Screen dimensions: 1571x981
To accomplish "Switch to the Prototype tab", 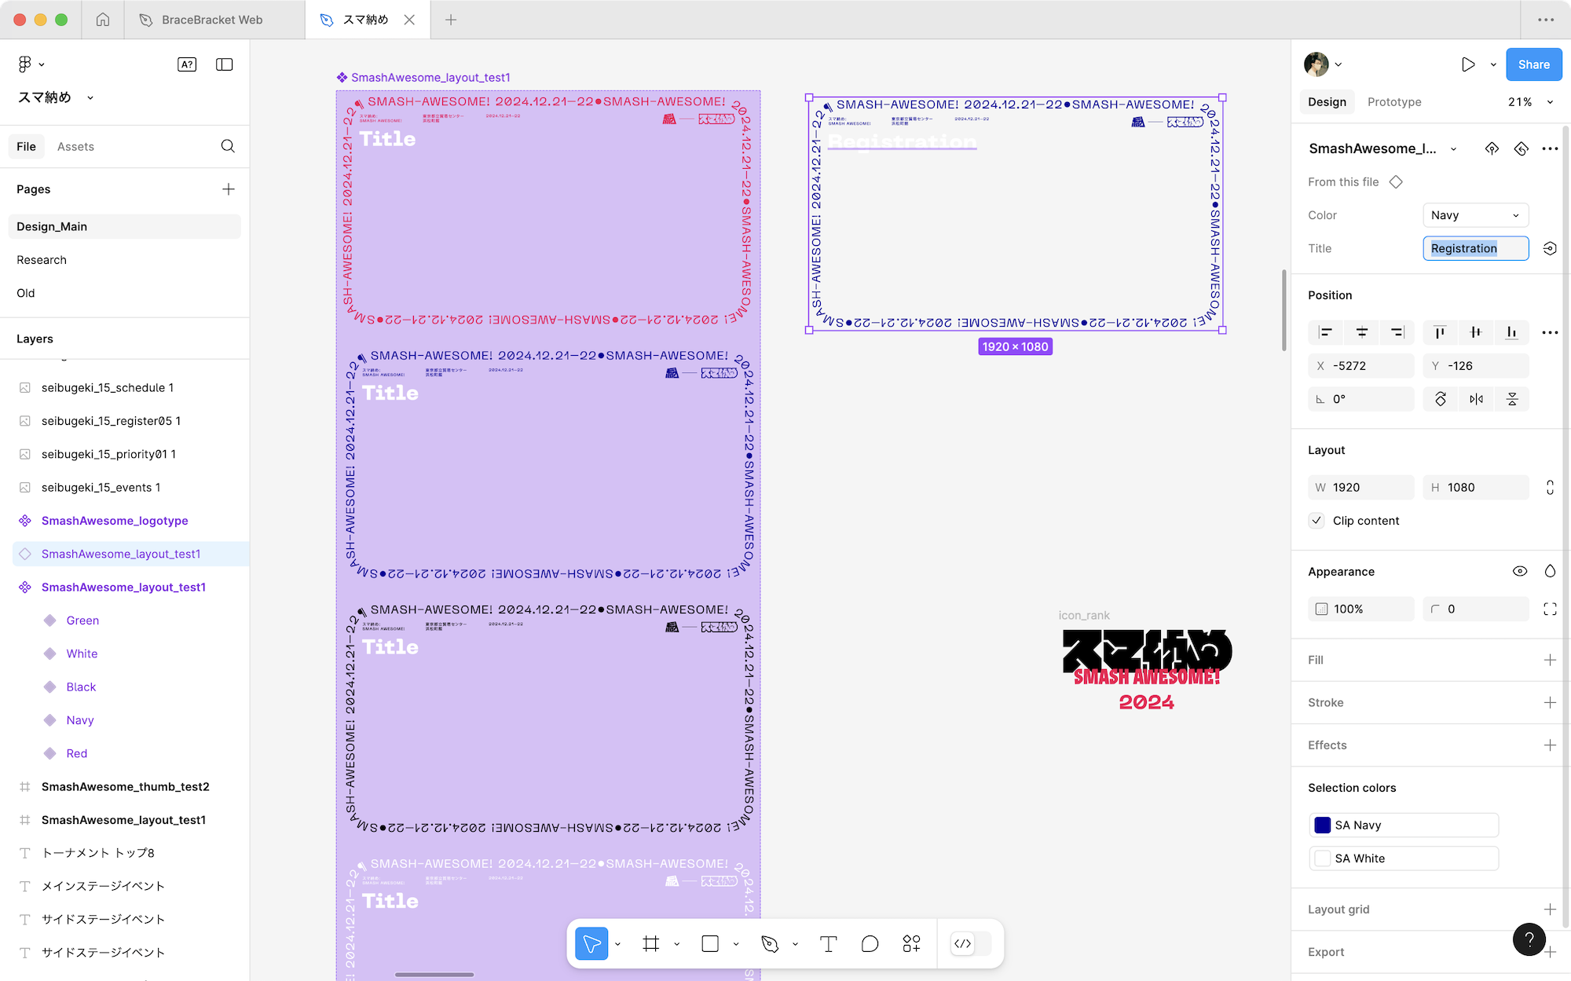I will point(1394,102).
